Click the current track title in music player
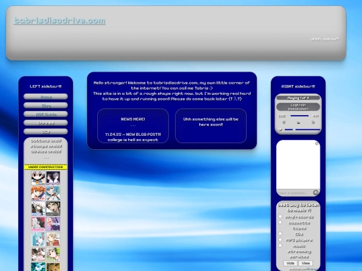This screenshot has width=362, height=271. (x=298, y=107)
